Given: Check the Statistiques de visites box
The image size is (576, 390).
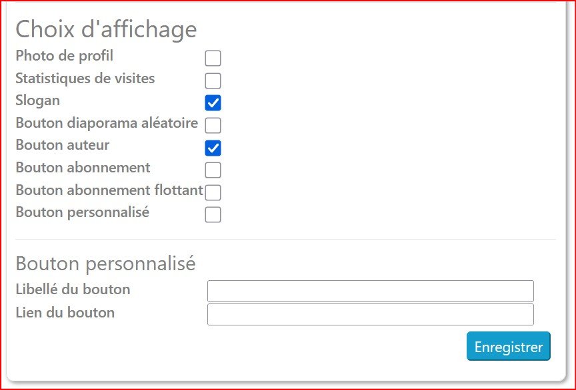Looking at the screenshot, I should click(x=213, y=81).
